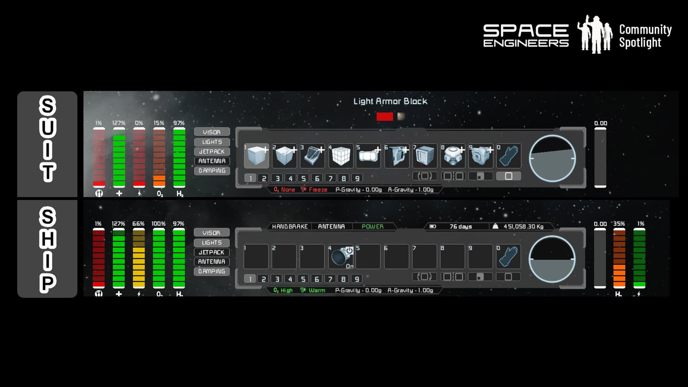Switch to toolbar page 5 in suit HUD

(x=304, y=178)
